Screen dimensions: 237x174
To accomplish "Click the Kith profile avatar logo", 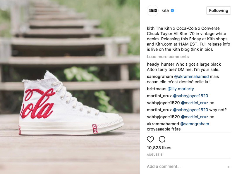I will [153, 11].
